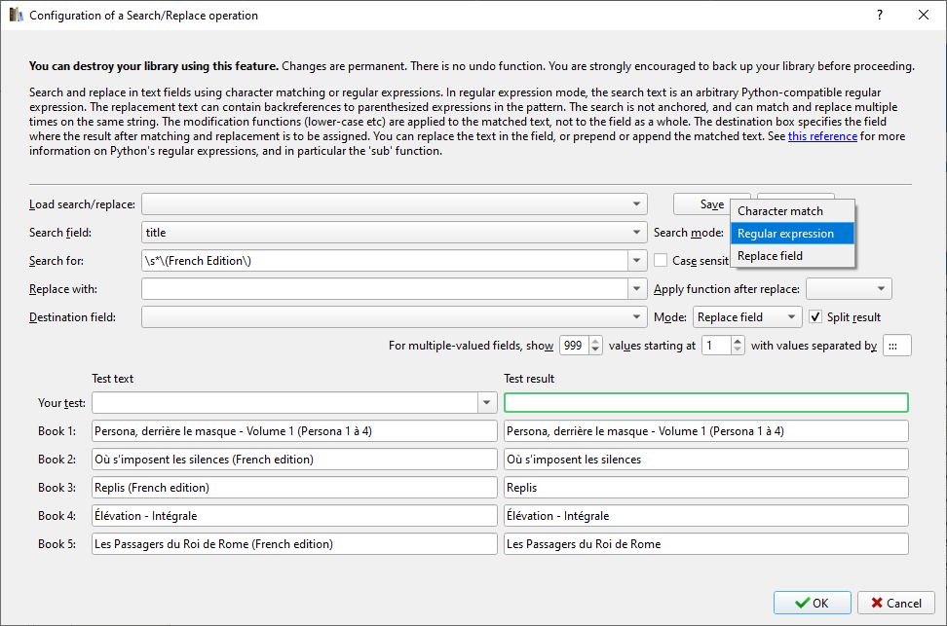The height and width of the screenshot is (626, 947).
Task: Expand the Apply function after replace dropdown
Action: (882, 289)
